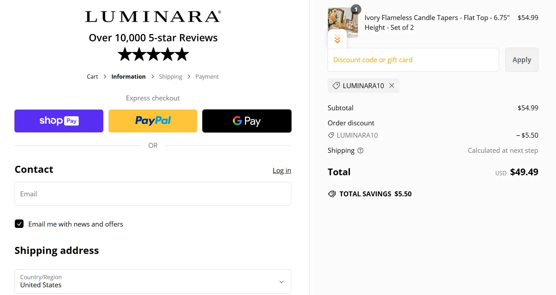Click the item quantity badge on product
Screen dimensions: 556x295
pos(356,9)
